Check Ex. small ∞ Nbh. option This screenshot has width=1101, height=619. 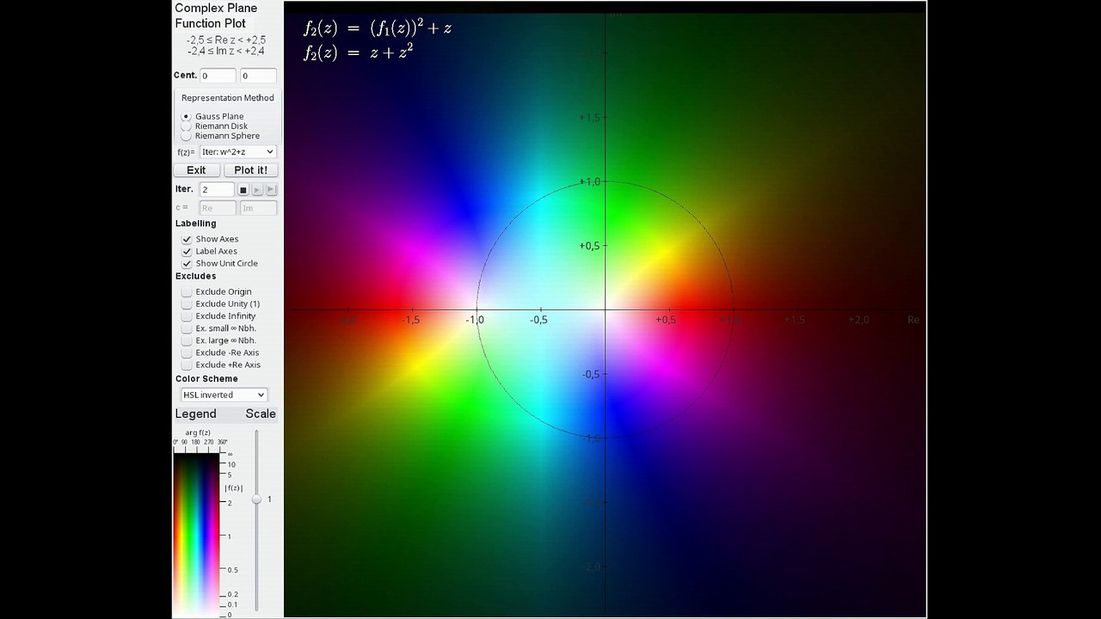point(187,328)
